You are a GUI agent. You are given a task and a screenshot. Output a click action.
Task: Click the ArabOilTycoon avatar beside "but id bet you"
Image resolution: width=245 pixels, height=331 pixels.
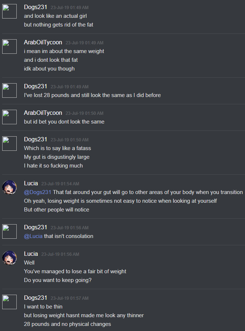[9, 117]
